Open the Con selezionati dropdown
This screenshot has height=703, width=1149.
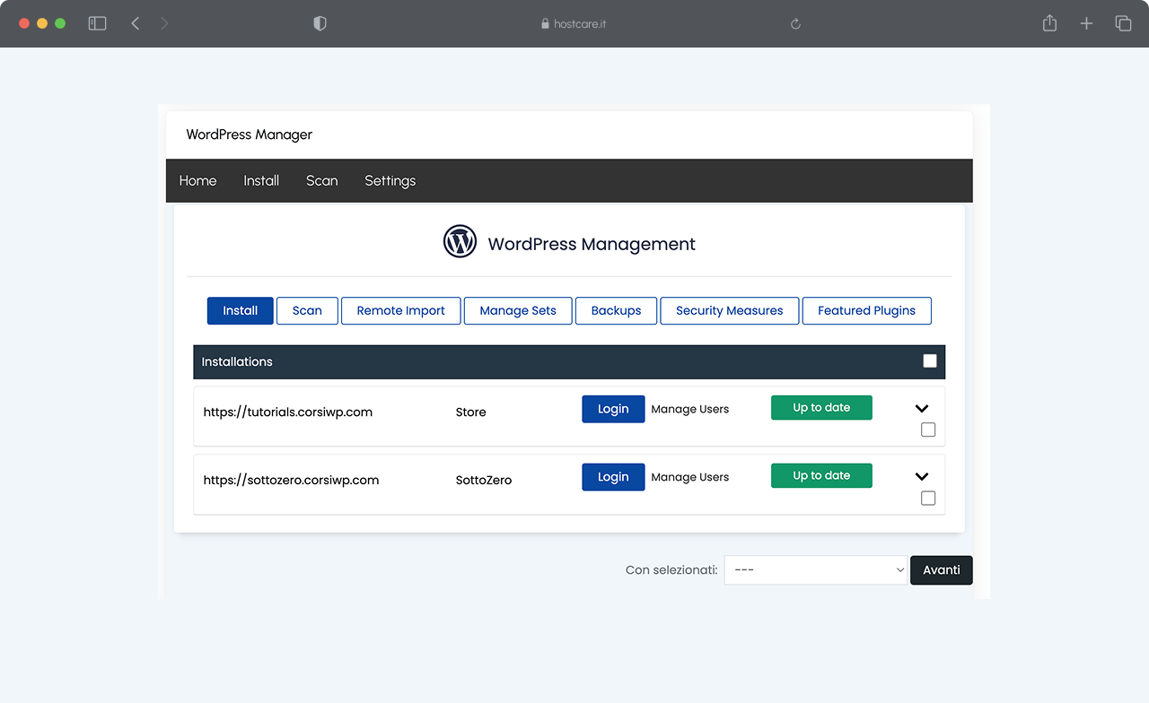tap(816, 570)
